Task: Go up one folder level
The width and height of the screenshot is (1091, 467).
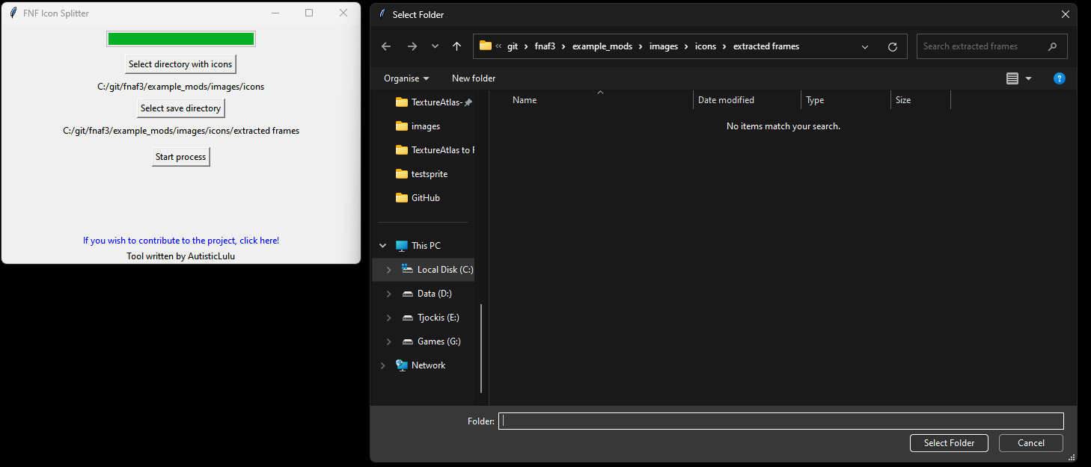Action: point(456,46)
